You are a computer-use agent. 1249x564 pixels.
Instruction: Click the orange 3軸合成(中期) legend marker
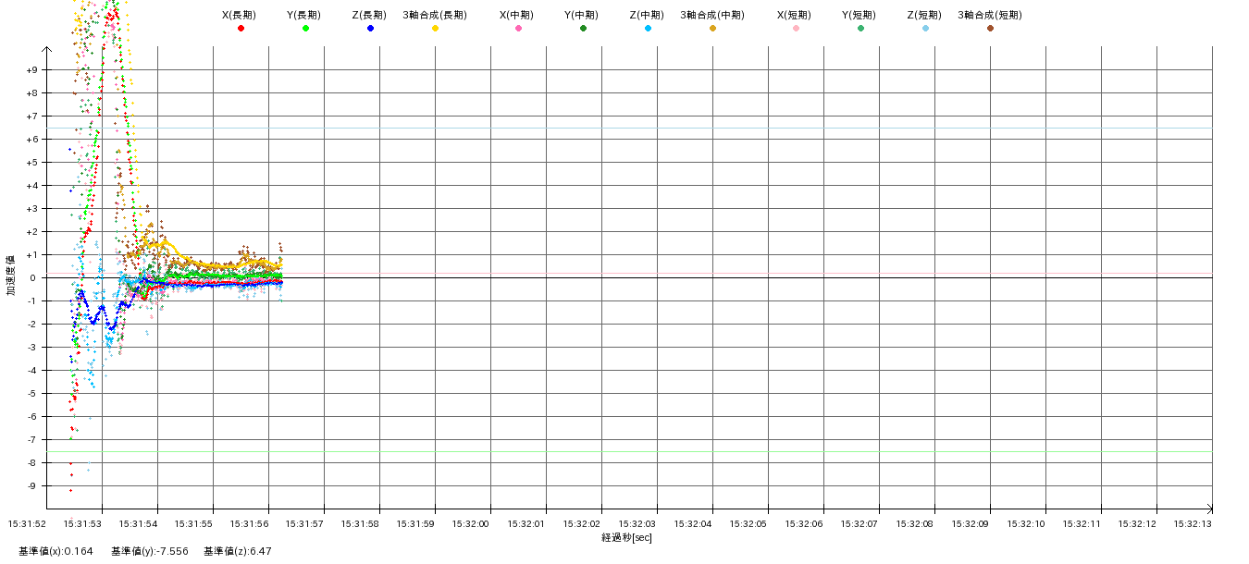[712, 29]
